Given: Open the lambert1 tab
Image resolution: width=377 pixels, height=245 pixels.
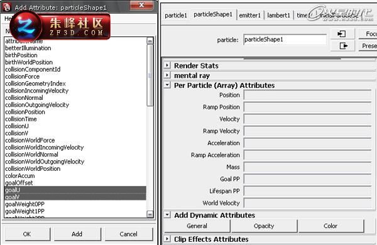Looking at the screenshot, I should (x=278, y=15).
